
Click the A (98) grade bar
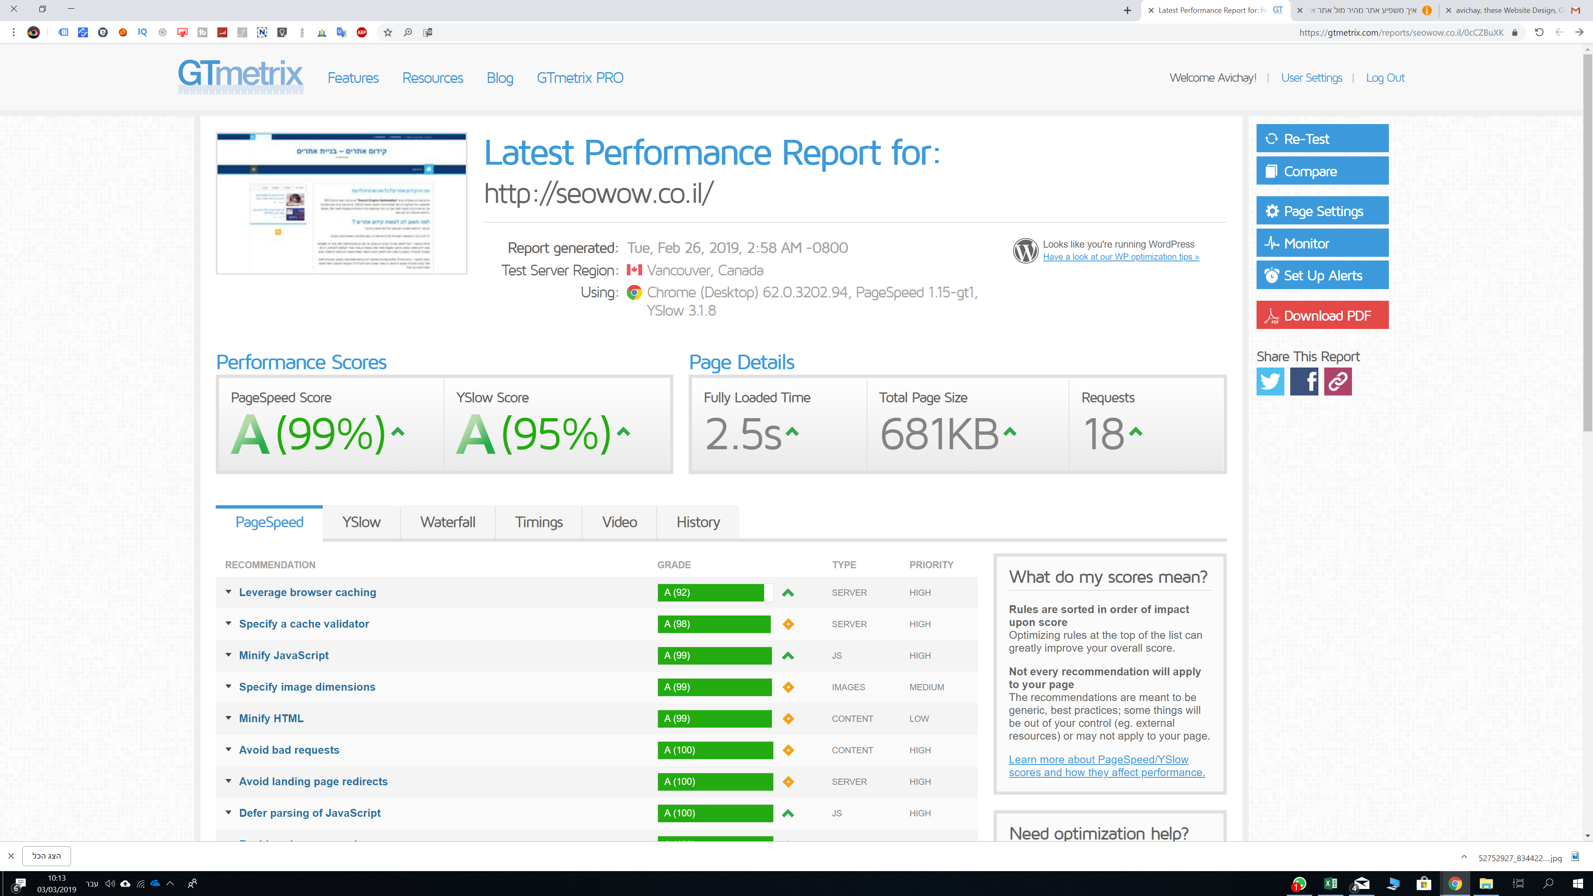click(x=715, y=624)
